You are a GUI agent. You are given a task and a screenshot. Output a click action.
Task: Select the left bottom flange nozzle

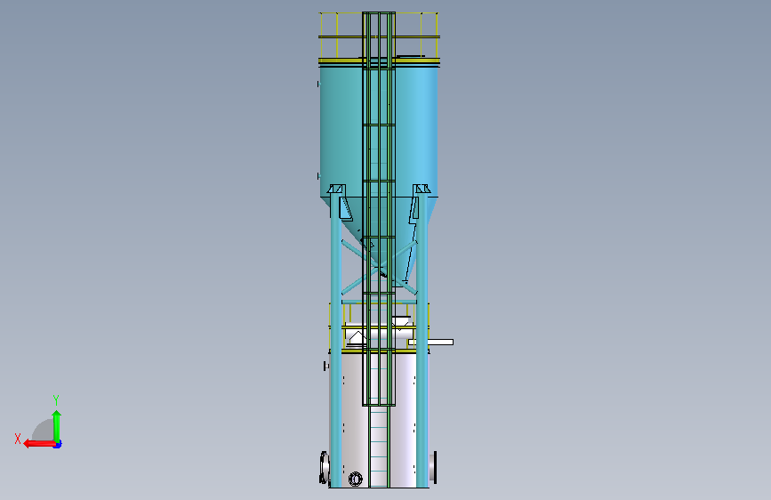coord(325,467)
